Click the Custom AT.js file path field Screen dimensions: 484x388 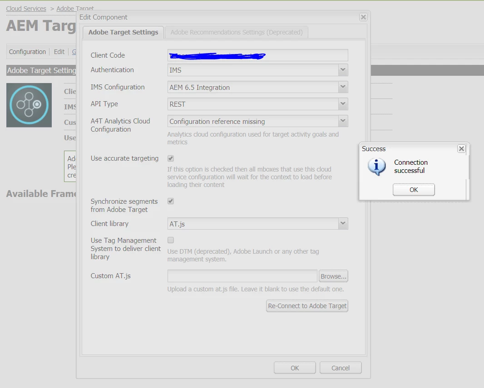[242, 276]
